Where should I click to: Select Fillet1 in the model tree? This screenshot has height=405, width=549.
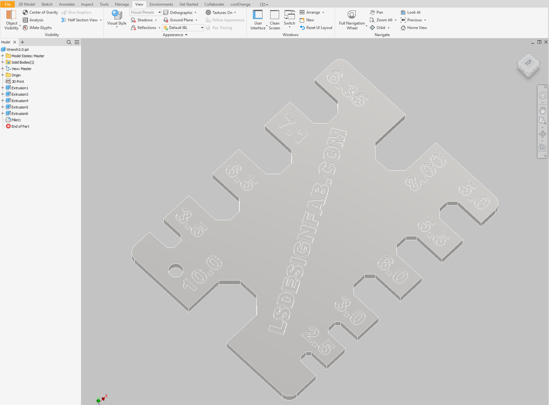[16, 120]
